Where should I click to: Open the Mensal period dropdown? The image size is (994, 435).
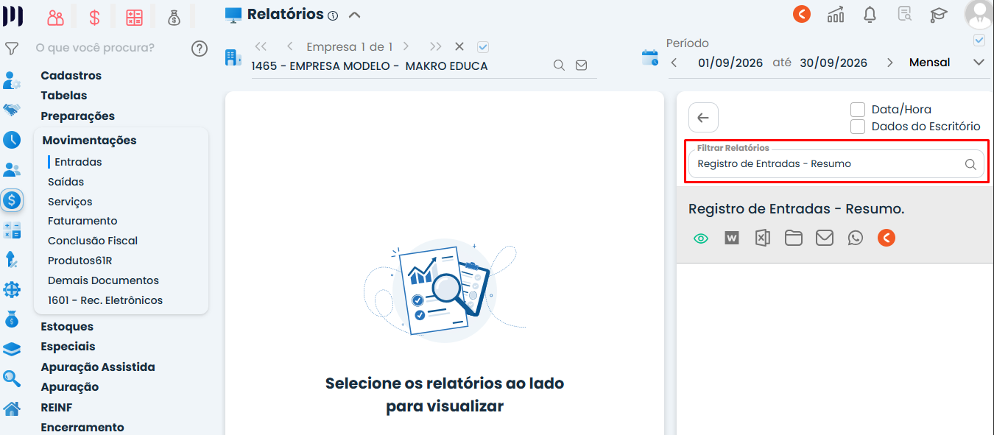point(947,63)
